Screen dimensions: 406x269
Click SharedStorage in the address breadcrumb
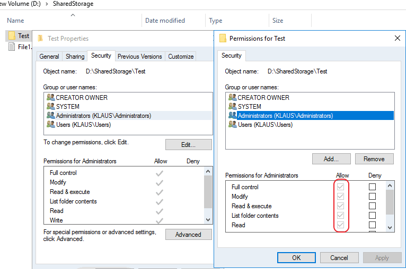point(73,4)
